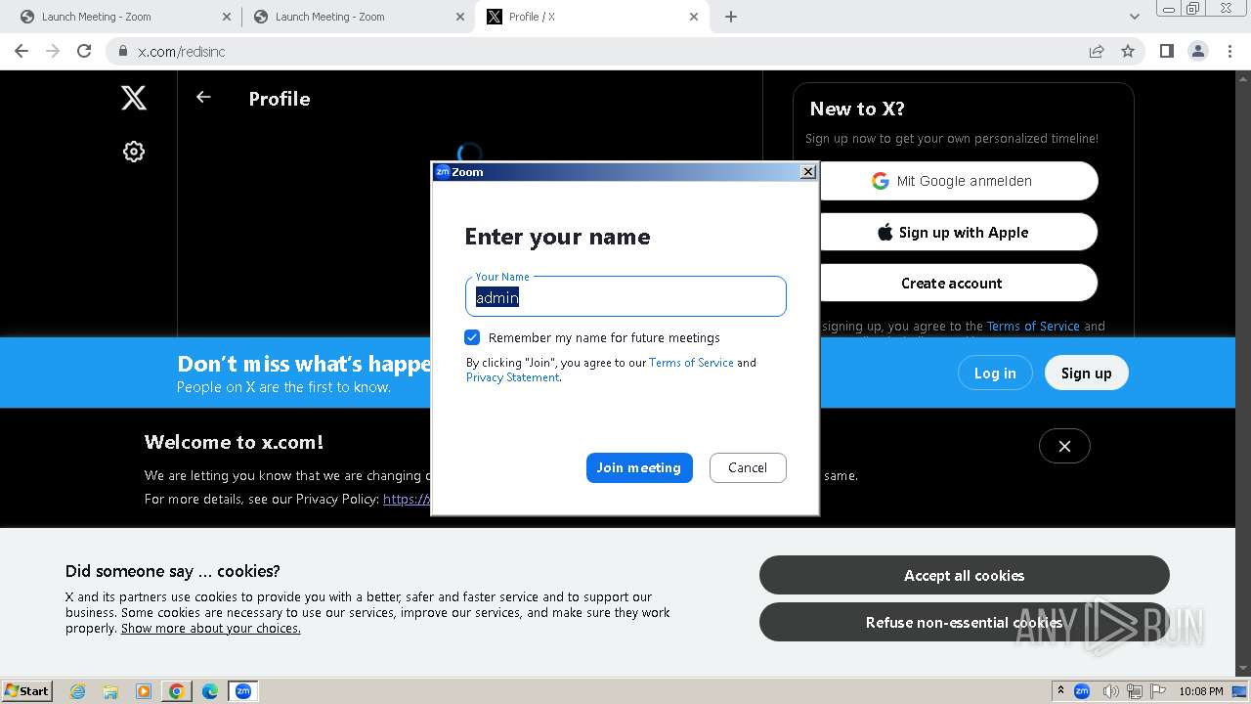Click the 10:08 PM taskbar clock
This screenshot has height=704, width=1251.
tap(1201, 691)
